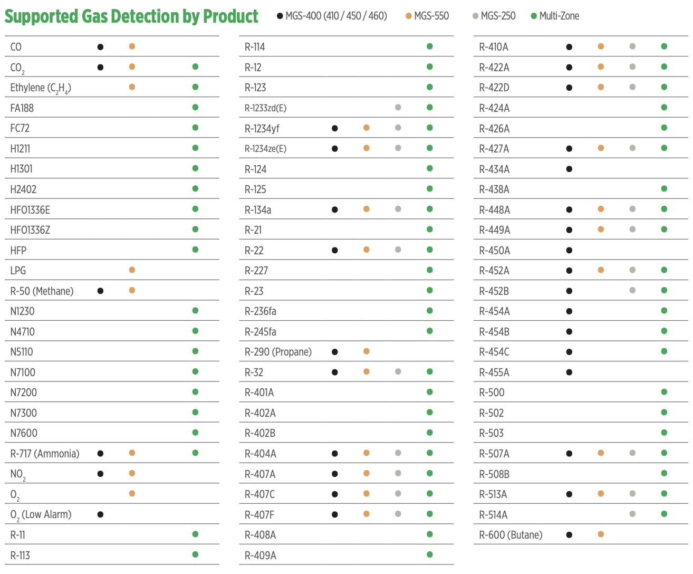Viewport: 693px width, 574px height.
Task: Select the MGS-400 (410 / 450 / 460) legend label
Action: pos(336,16)
